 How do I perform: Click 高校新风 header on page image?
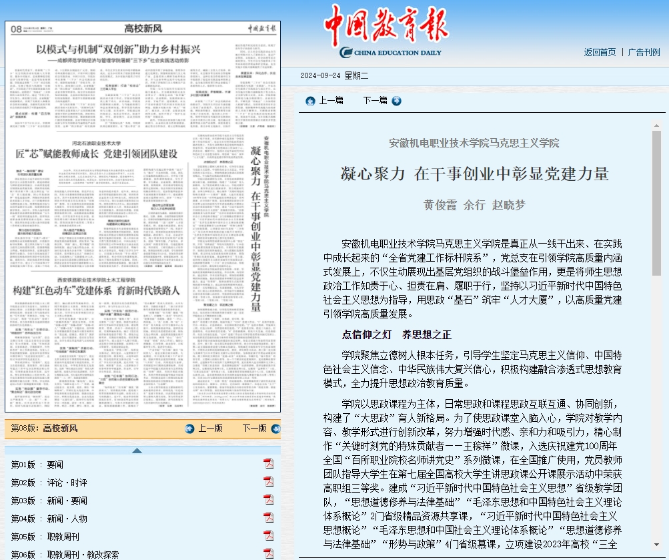tap(143, 29)
